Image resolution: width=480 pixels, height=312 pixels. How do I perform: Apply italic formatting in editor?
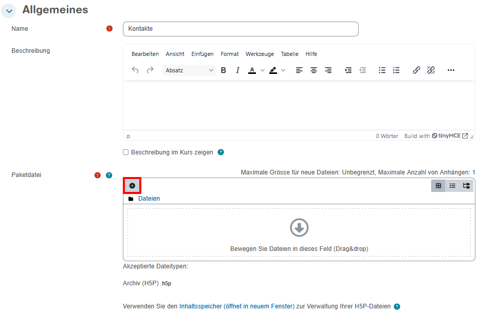click(237, 70)
